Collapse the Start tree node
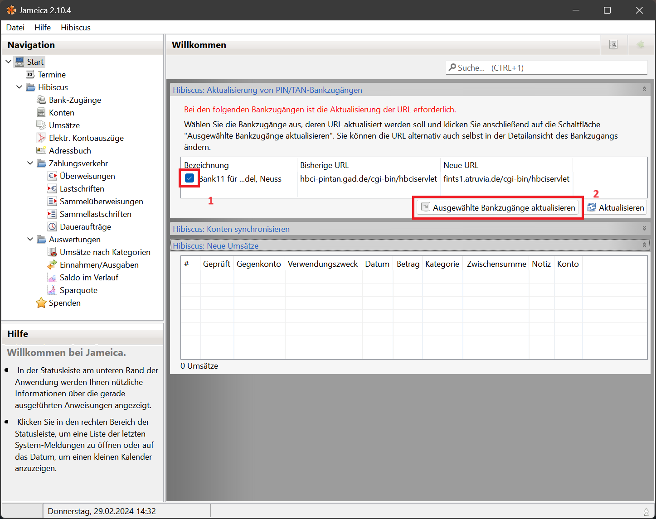 point(8,62)
